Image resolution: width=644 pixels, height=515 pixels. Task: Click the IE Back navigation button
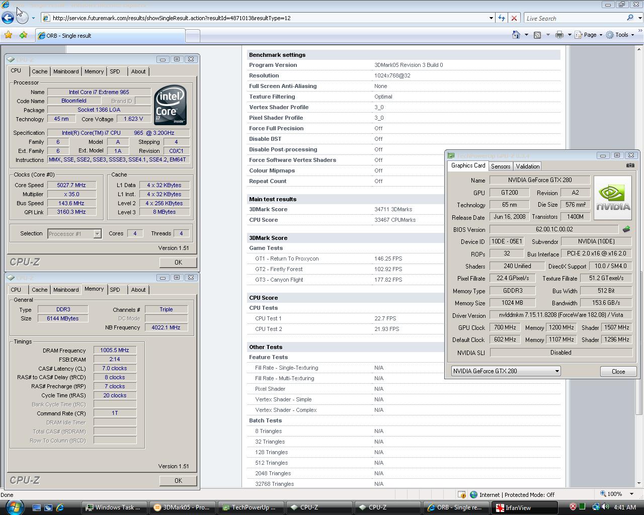(x=8, y=18)
